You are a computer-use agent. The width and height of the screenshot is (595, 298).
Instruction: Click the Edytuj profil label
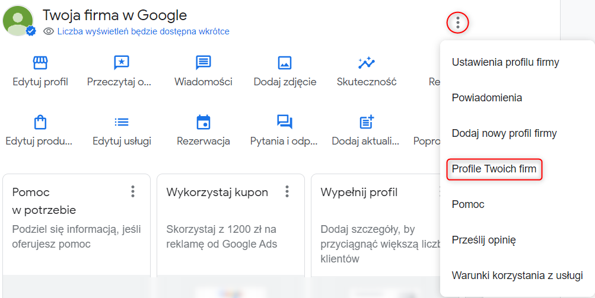[40, 82]
